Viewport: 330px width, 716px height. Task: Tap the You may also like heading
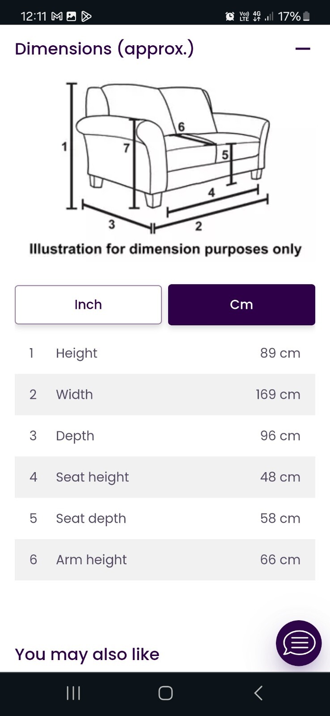pyautogui.click(x=87, y=654)
